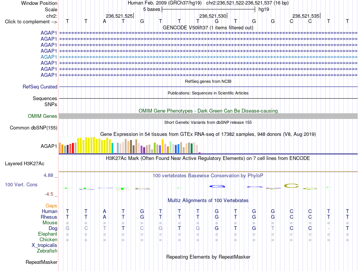The image size is (358, 271).
Task: Click the large blue G in the PhyloP logo
Action: pyautogui.click(x=217, y=186)
